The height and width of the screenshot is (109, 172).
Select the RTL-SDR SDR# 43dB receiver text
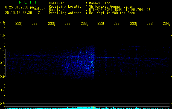coord(120,10)
